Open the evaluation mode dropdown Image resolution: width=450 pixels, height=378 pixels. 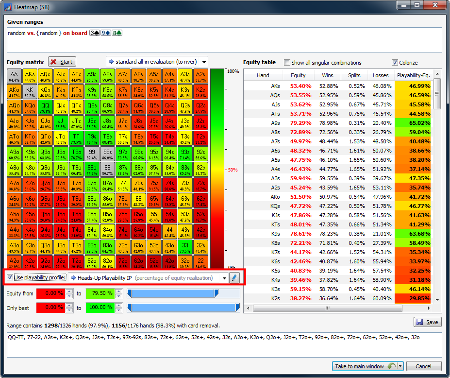tap(204, 62)
